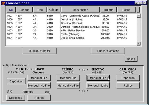The width and height of the screenshot is (149, 105).
Task: Click Mensual Fijo under Crédito
Action: (x=68, y=78)
